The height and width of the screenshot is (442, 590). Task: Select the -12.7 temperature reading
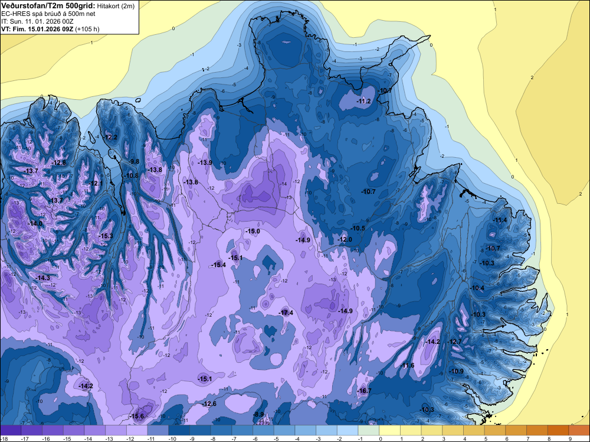454,342
